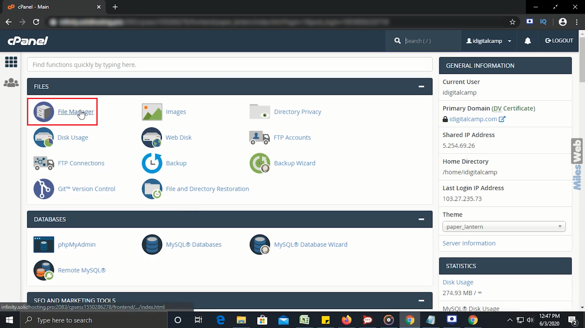Image resolution: width=585 pixels, height=328 pixels.
Task: Open the Windows notification center icon
Action: [573, 320]
